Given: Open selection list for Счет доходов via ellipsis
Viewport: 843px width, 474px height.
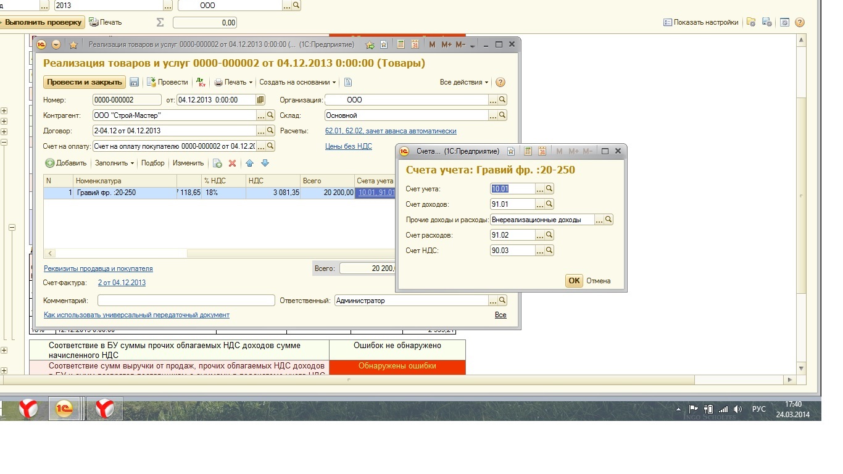Looking at the screenshot, I should 540,204.
